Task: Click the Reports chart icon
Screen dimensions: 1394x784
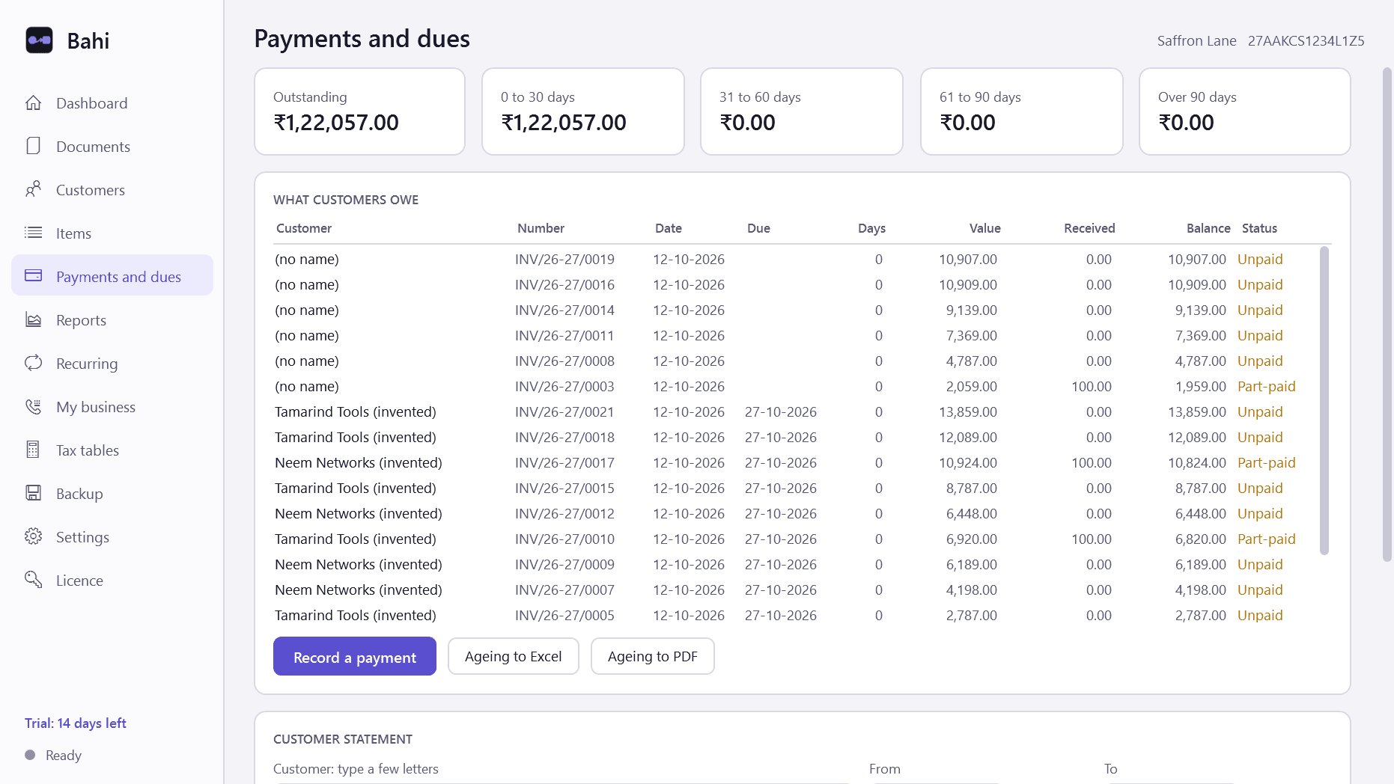Action: tap(33, 319)
